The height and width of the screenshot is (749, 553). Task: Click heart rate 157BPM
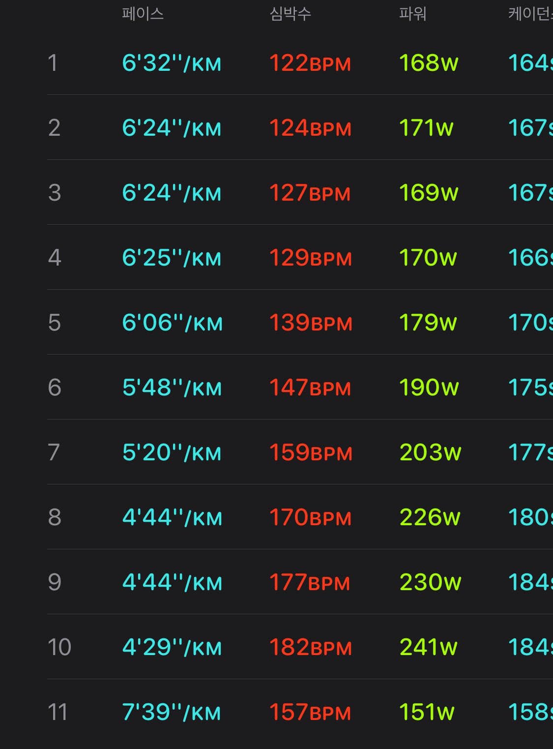[x=310, y=712]
